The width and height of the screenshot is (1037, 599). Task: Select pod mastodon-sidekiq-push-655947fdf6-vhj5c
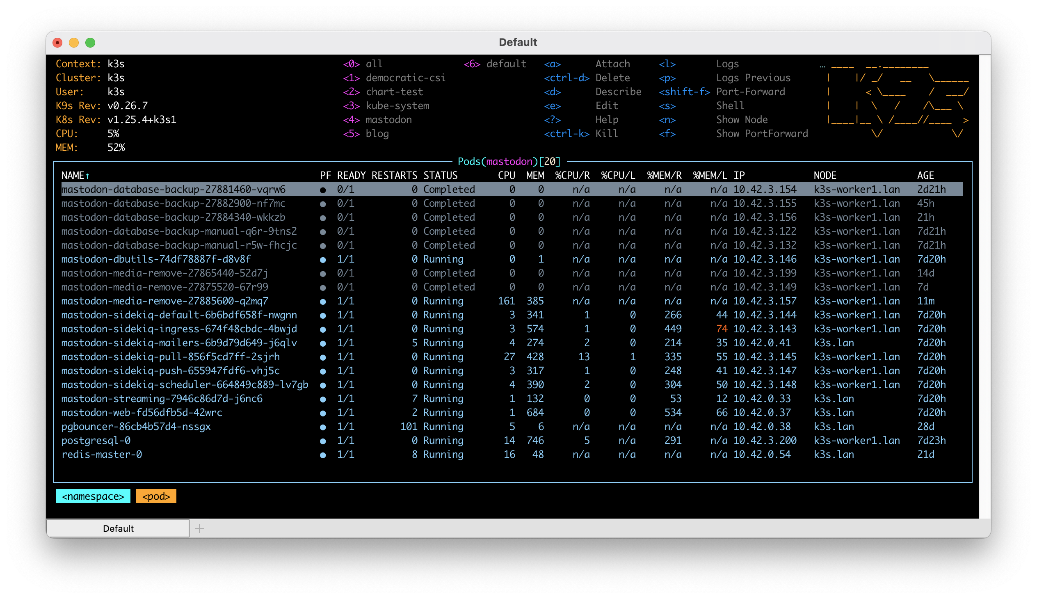tap(512, 371)
